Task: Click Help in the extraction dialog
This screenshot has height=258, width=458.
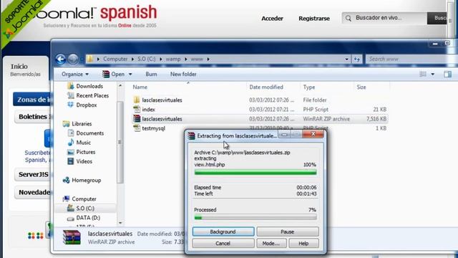Action: point(303,244)
